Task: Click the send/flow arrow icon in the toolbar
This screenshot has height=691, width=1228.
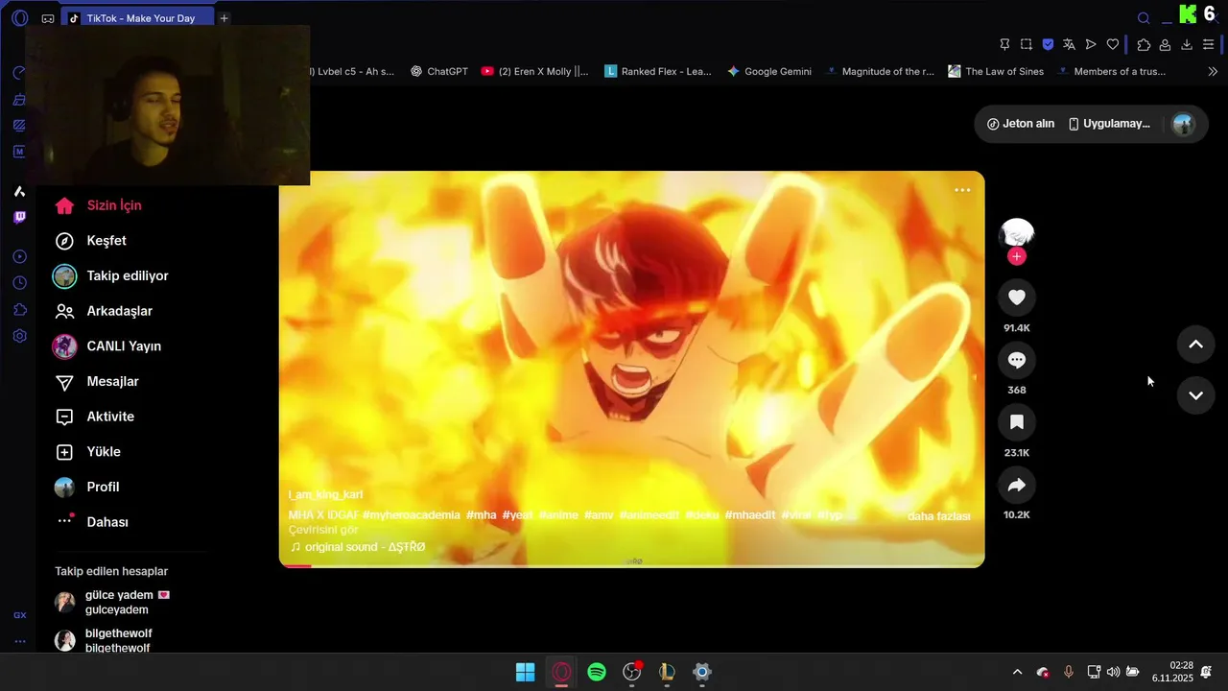Action: pos(1091,44)
